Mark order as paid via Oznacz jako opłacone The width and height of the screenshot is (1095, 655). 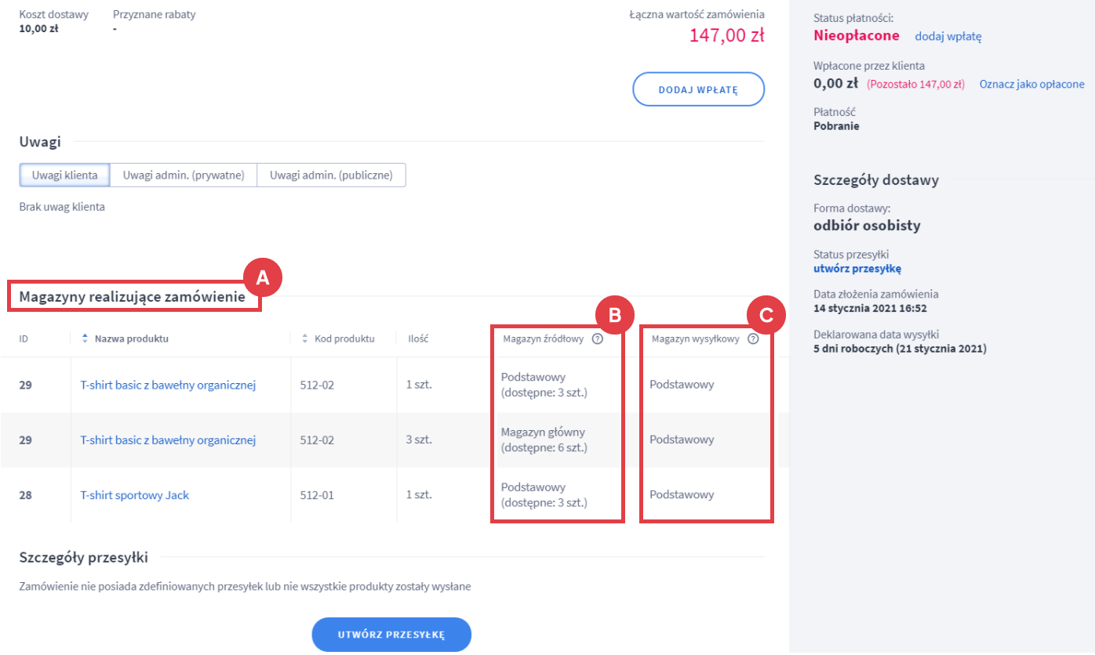[1031, 84]
